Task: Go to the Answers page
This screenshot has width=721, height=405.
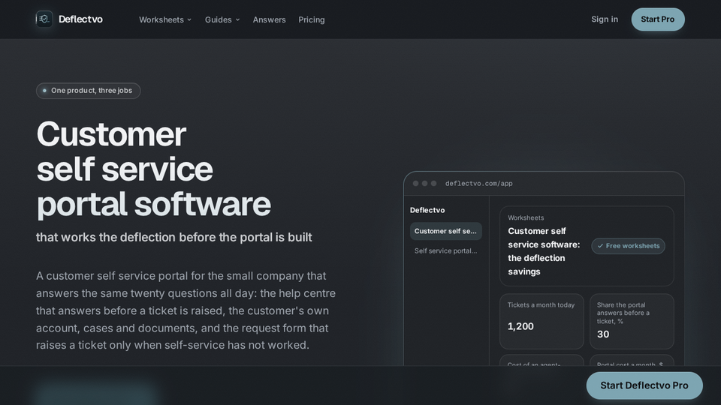Action: (x=269, y=19)
